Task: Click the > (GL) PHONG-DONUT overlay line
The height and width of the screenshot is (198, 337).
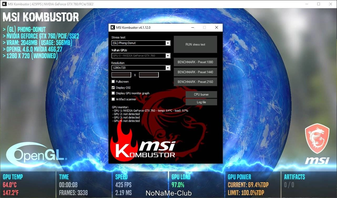Action: [24, 29]
